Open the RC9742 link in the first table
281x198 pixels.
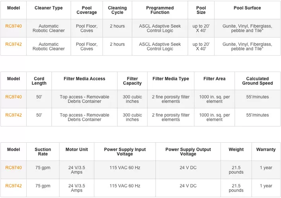click(14, 44)
